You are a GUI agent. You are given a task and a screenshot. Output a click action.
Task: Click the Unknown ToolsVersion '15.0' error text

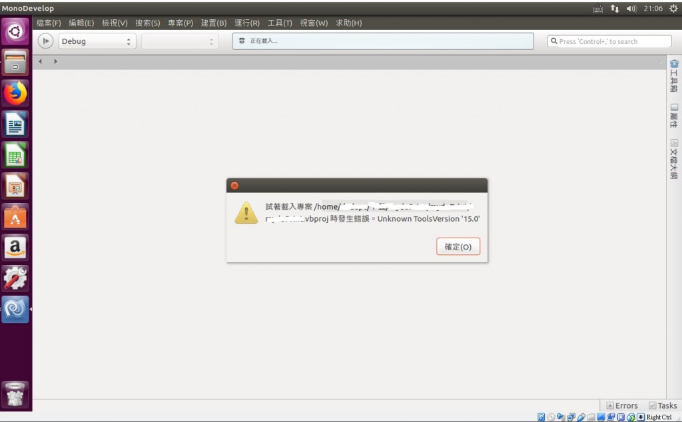pos(428,218)
